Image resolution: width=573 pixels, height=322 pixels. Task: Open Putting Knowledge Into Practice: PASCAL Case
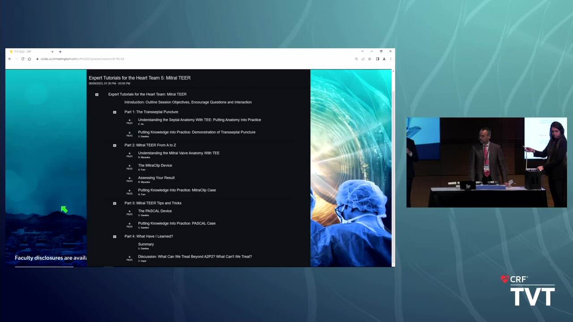tap(177, 223)
